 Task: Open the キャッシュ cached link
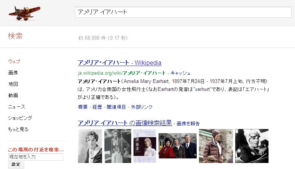pos(180,73)
